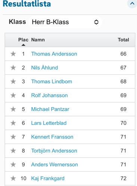Open Thomas Andersson's player link

54,54
